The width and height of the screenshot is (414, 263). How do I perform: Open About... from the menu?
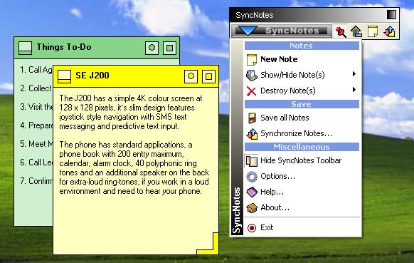point(302,207)
